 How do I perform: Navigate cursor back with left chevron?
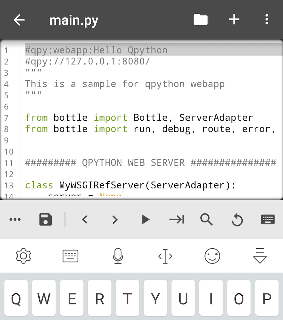[85, 220]
